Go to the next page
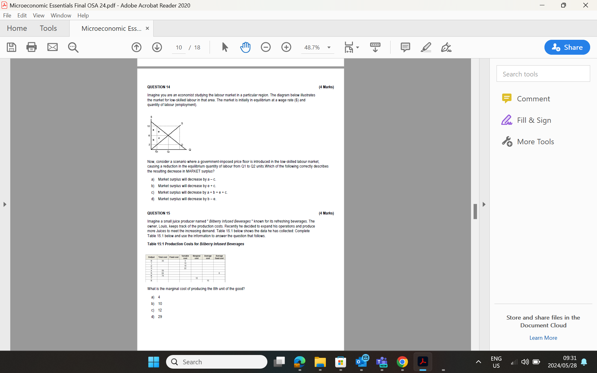 pos(157,47)
